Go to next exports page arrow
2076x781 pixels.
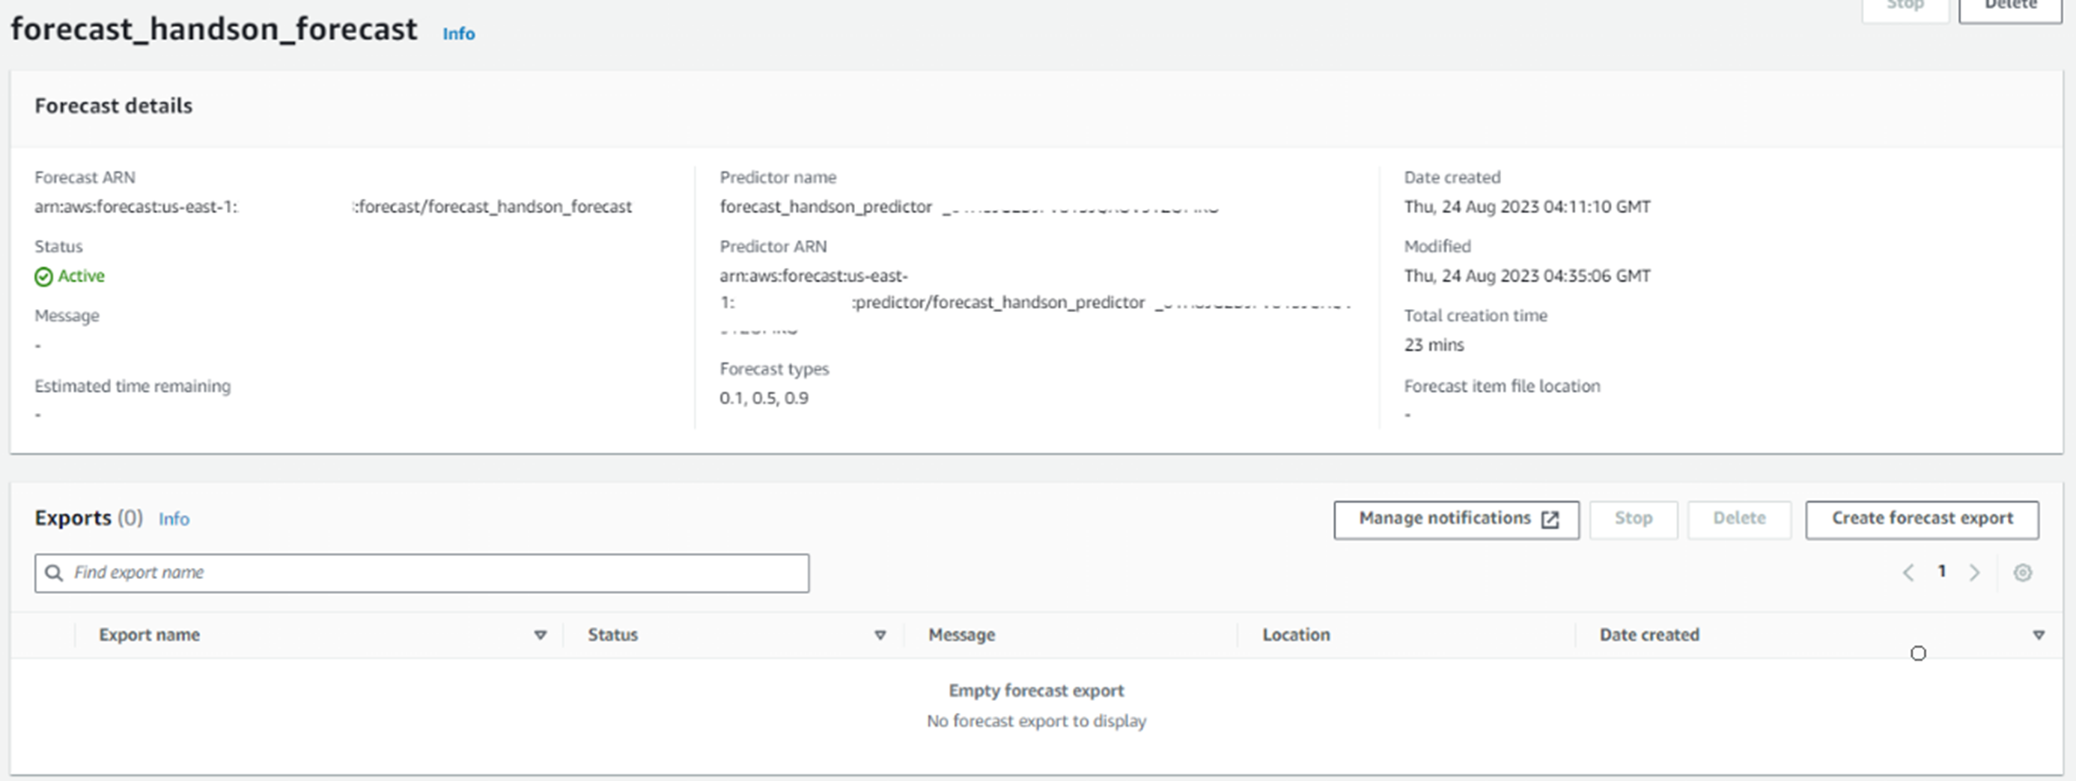point(1974,572)
